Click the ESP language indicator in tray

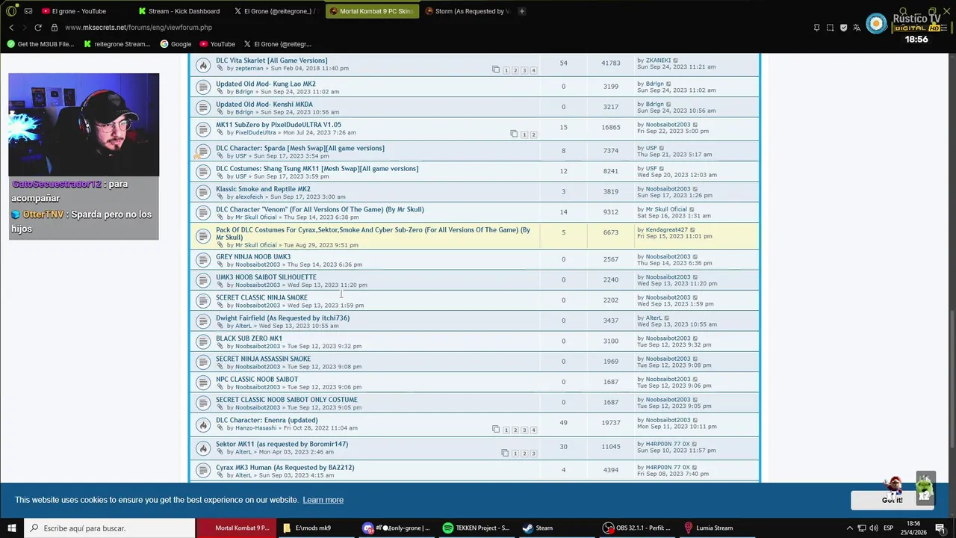tap(888, 528)
